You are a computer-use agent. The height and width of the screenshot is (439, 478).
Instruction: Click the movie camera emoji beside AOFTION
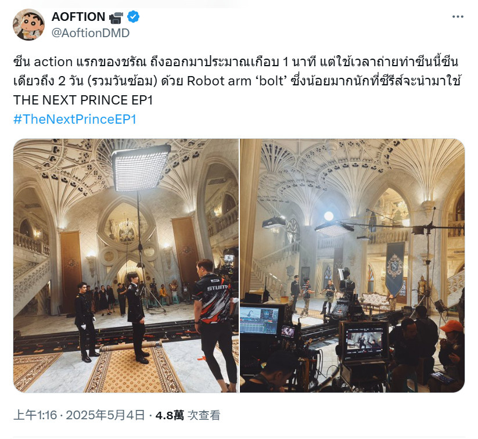[x=116, y=17]
